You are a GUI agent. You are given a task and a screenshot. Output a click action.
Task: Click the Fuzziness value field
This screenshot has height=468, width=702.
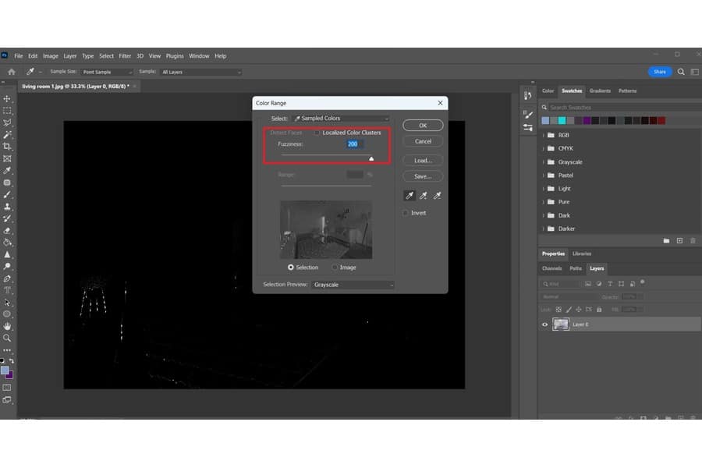355,144
